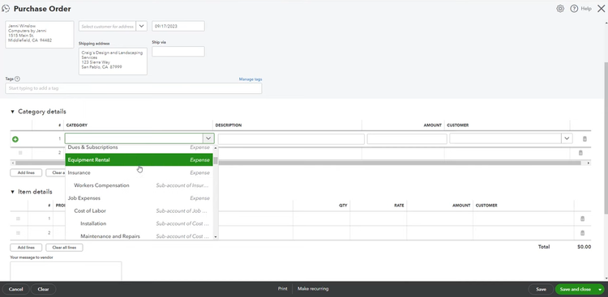Delete item details line 2 trash icon
The height and width of the screenshot is (297, 608).
[582, 233]
